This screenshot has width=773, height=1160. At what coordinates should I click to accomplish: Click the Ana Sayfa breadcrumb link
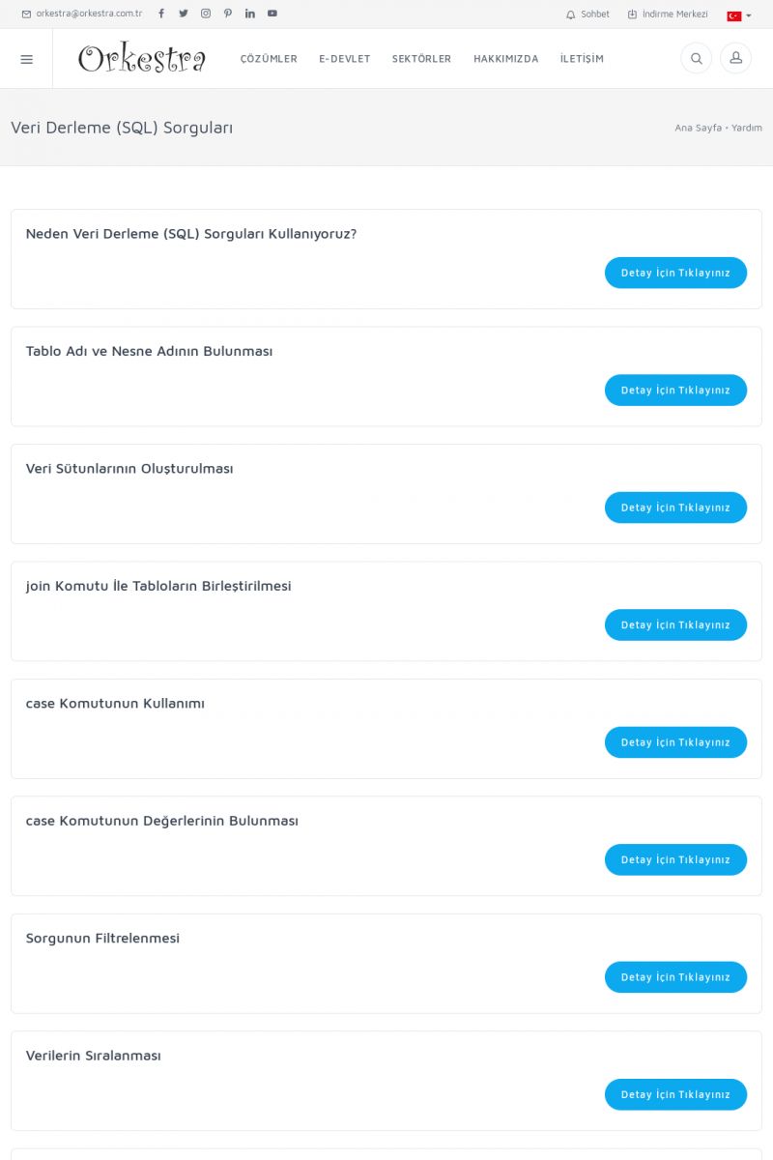pos(698,128)
